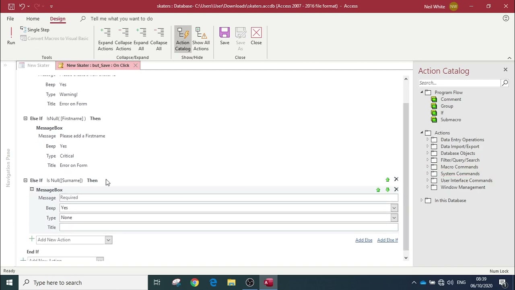Delete the selected MessageBox action
Screen dimensions: 515x290
[396, 189]
